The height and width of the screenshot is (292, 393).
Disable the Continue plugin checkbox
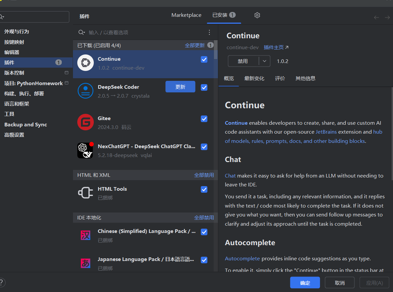pyautogui.click(x=204, y=59)
